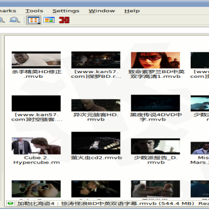Click the file name 萤火虫cd2.rmvb

(x=96, y=158)
